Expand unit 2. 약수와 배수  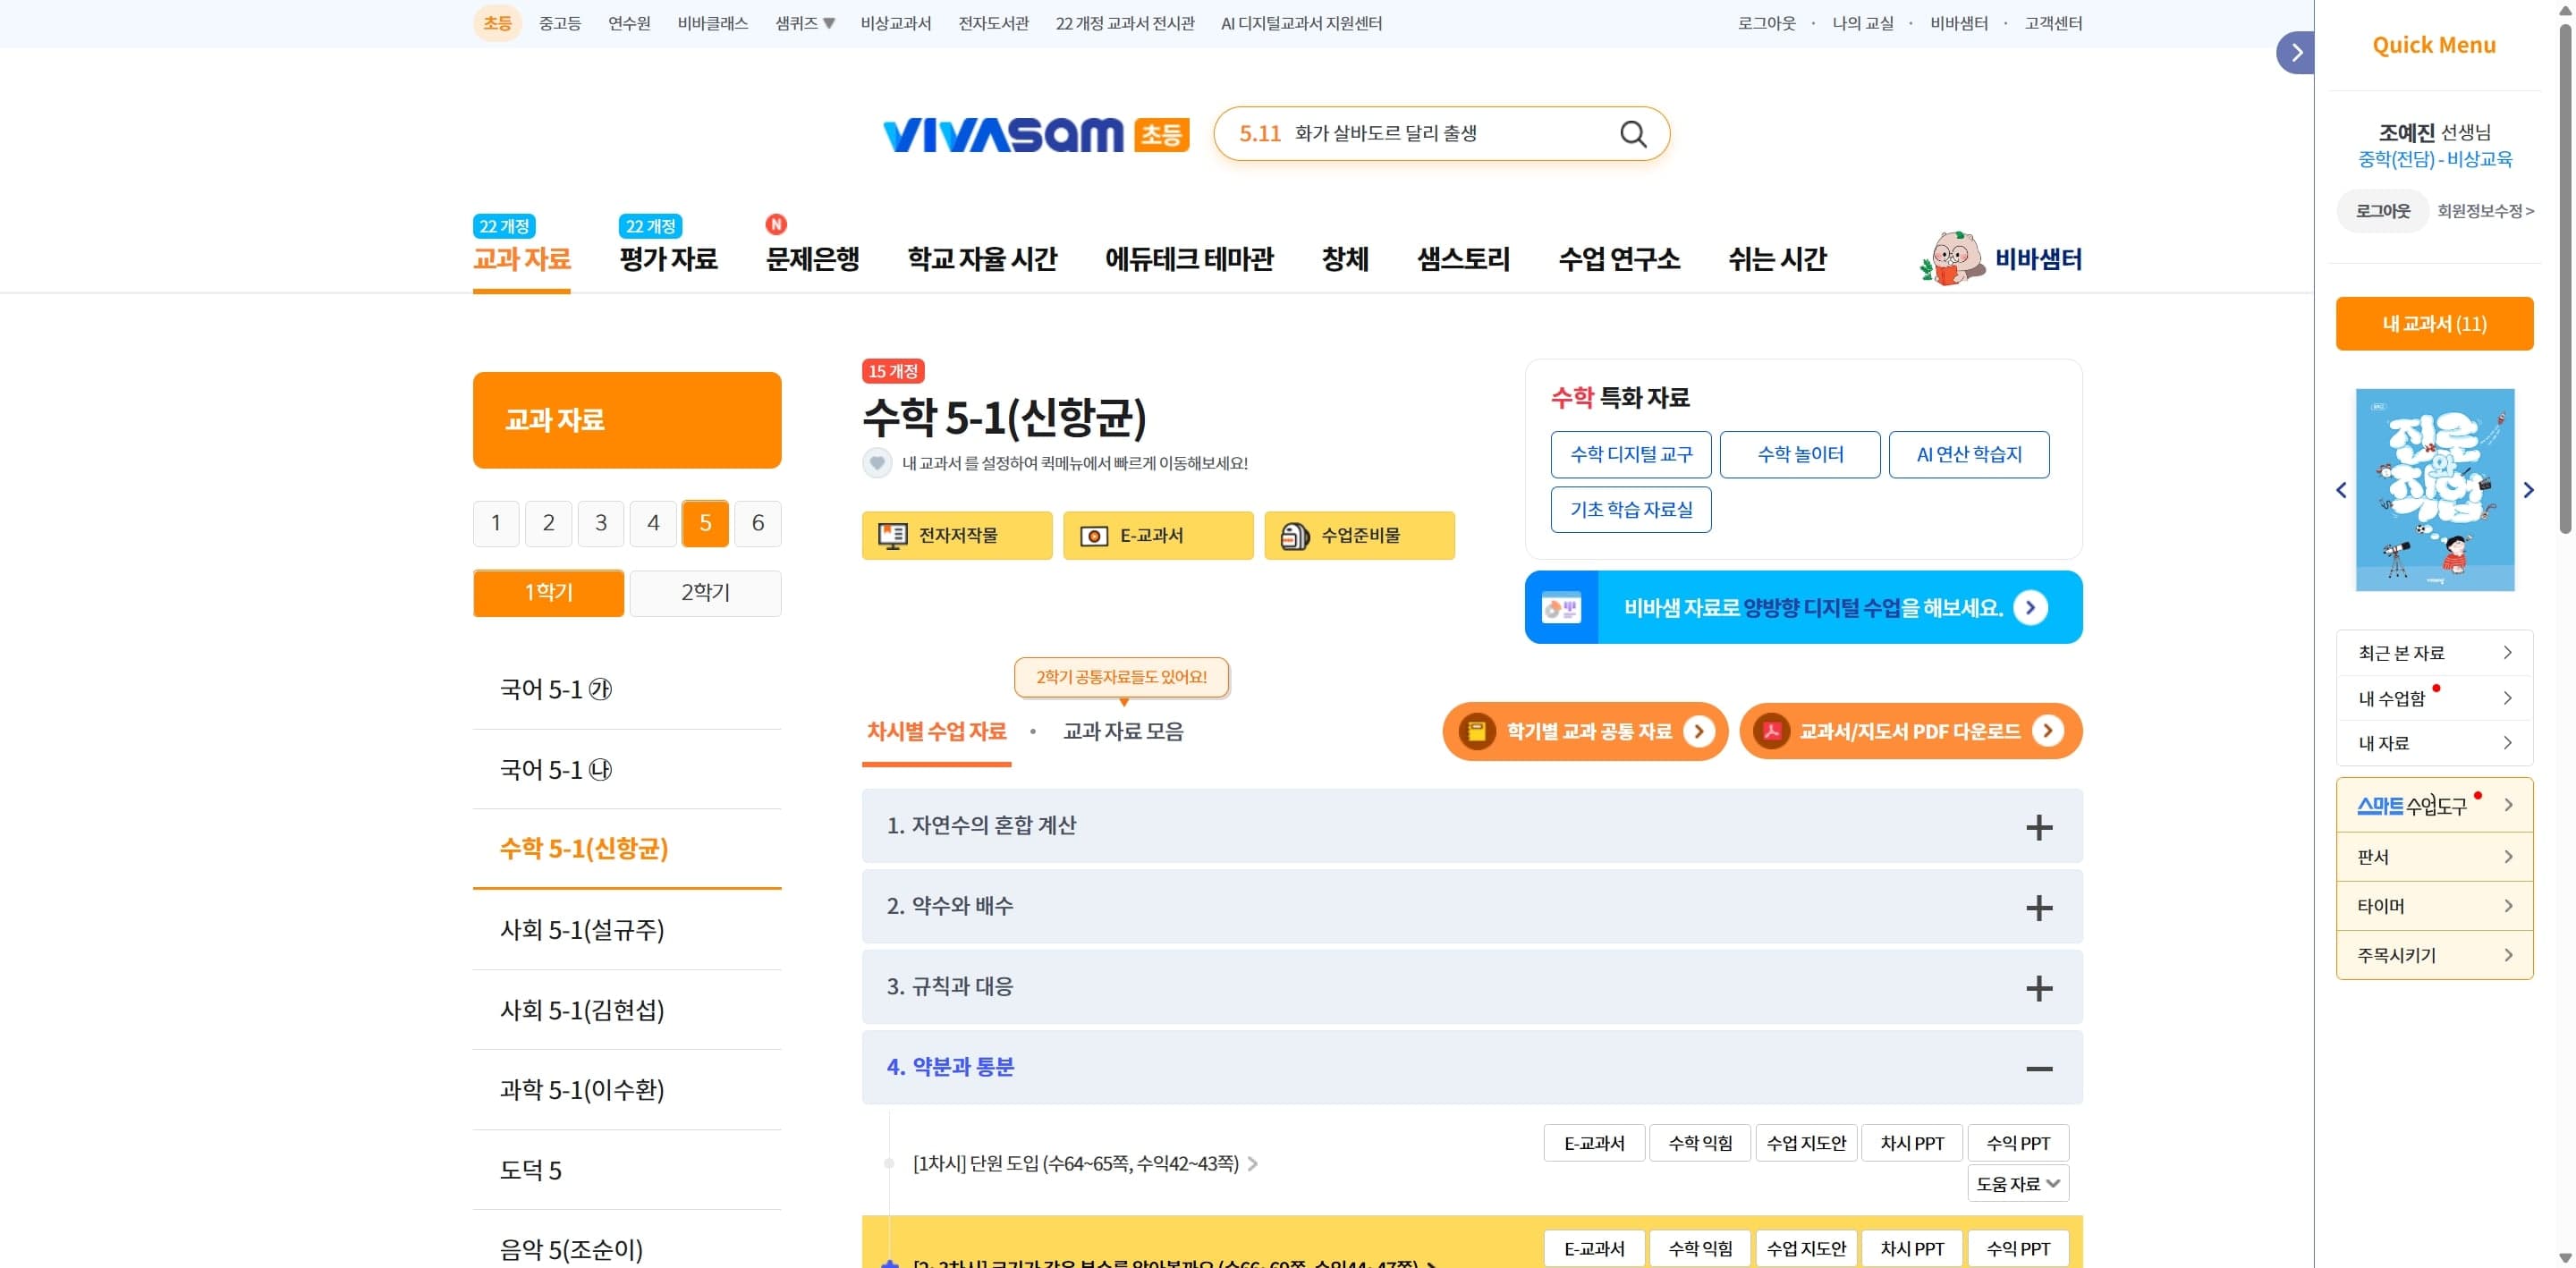pyautogui.click(x=1472, y=906)
